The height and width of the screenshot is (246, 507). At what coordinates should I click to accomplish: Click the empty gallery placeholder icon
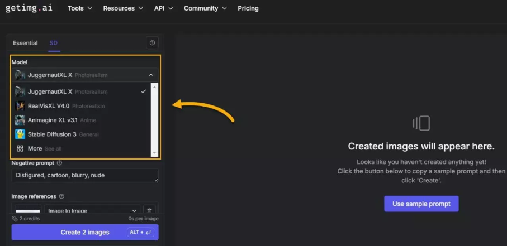pos(421,123)
